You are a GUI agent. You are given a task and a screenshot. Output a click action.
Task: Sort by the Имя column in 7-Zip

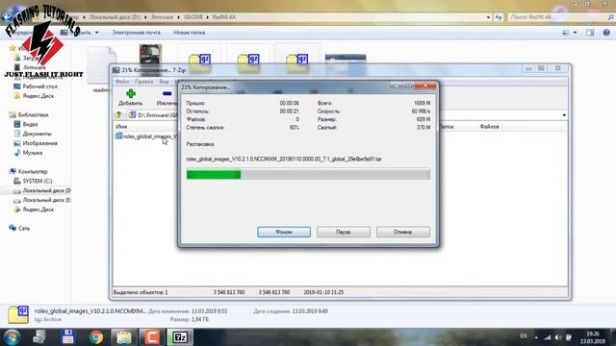[x=122, y=127]
